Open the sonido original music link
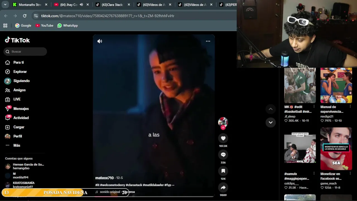This screenshot has width=357, height=201. (x=115, y=192)
